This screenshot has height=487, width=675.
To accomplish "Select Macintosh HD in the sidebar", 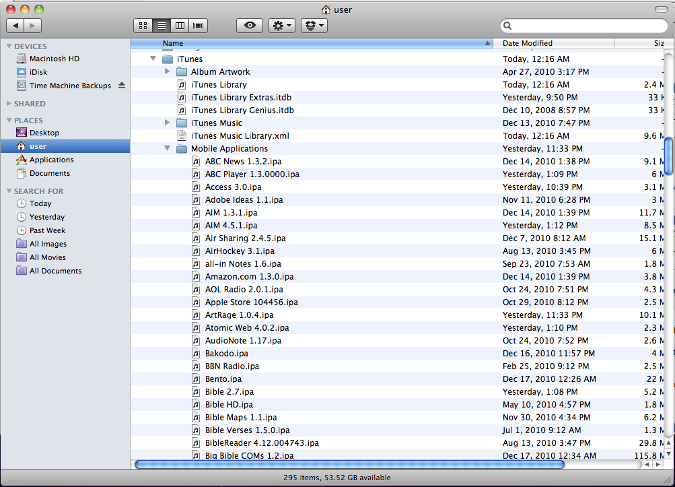I will coord(55,59).
